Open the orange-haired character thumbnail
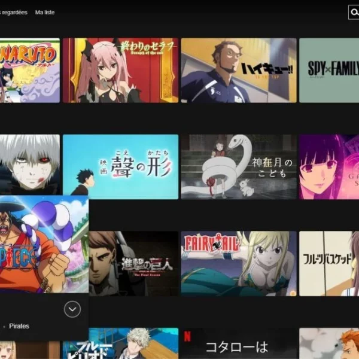The width and height of the screenshot is (359, 359). pyautogui.click(x=329, y=343)
